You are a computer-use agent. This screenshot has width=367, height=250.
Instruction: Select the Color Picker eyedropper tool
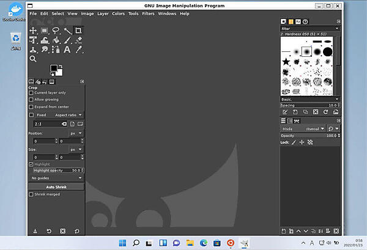tap(78, 50)
